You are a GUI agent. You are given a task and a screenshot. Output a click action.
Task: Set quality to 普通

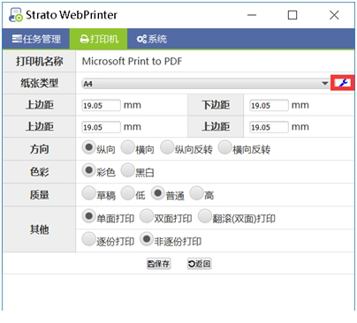click(157, 193)
